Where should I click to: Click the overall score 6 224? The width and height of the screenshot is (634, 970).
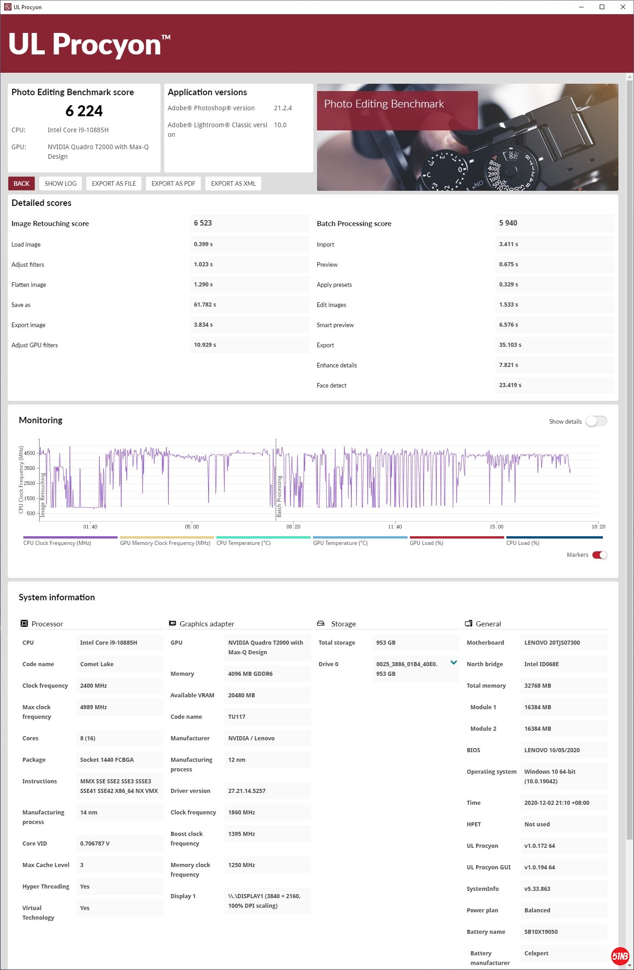84,111
